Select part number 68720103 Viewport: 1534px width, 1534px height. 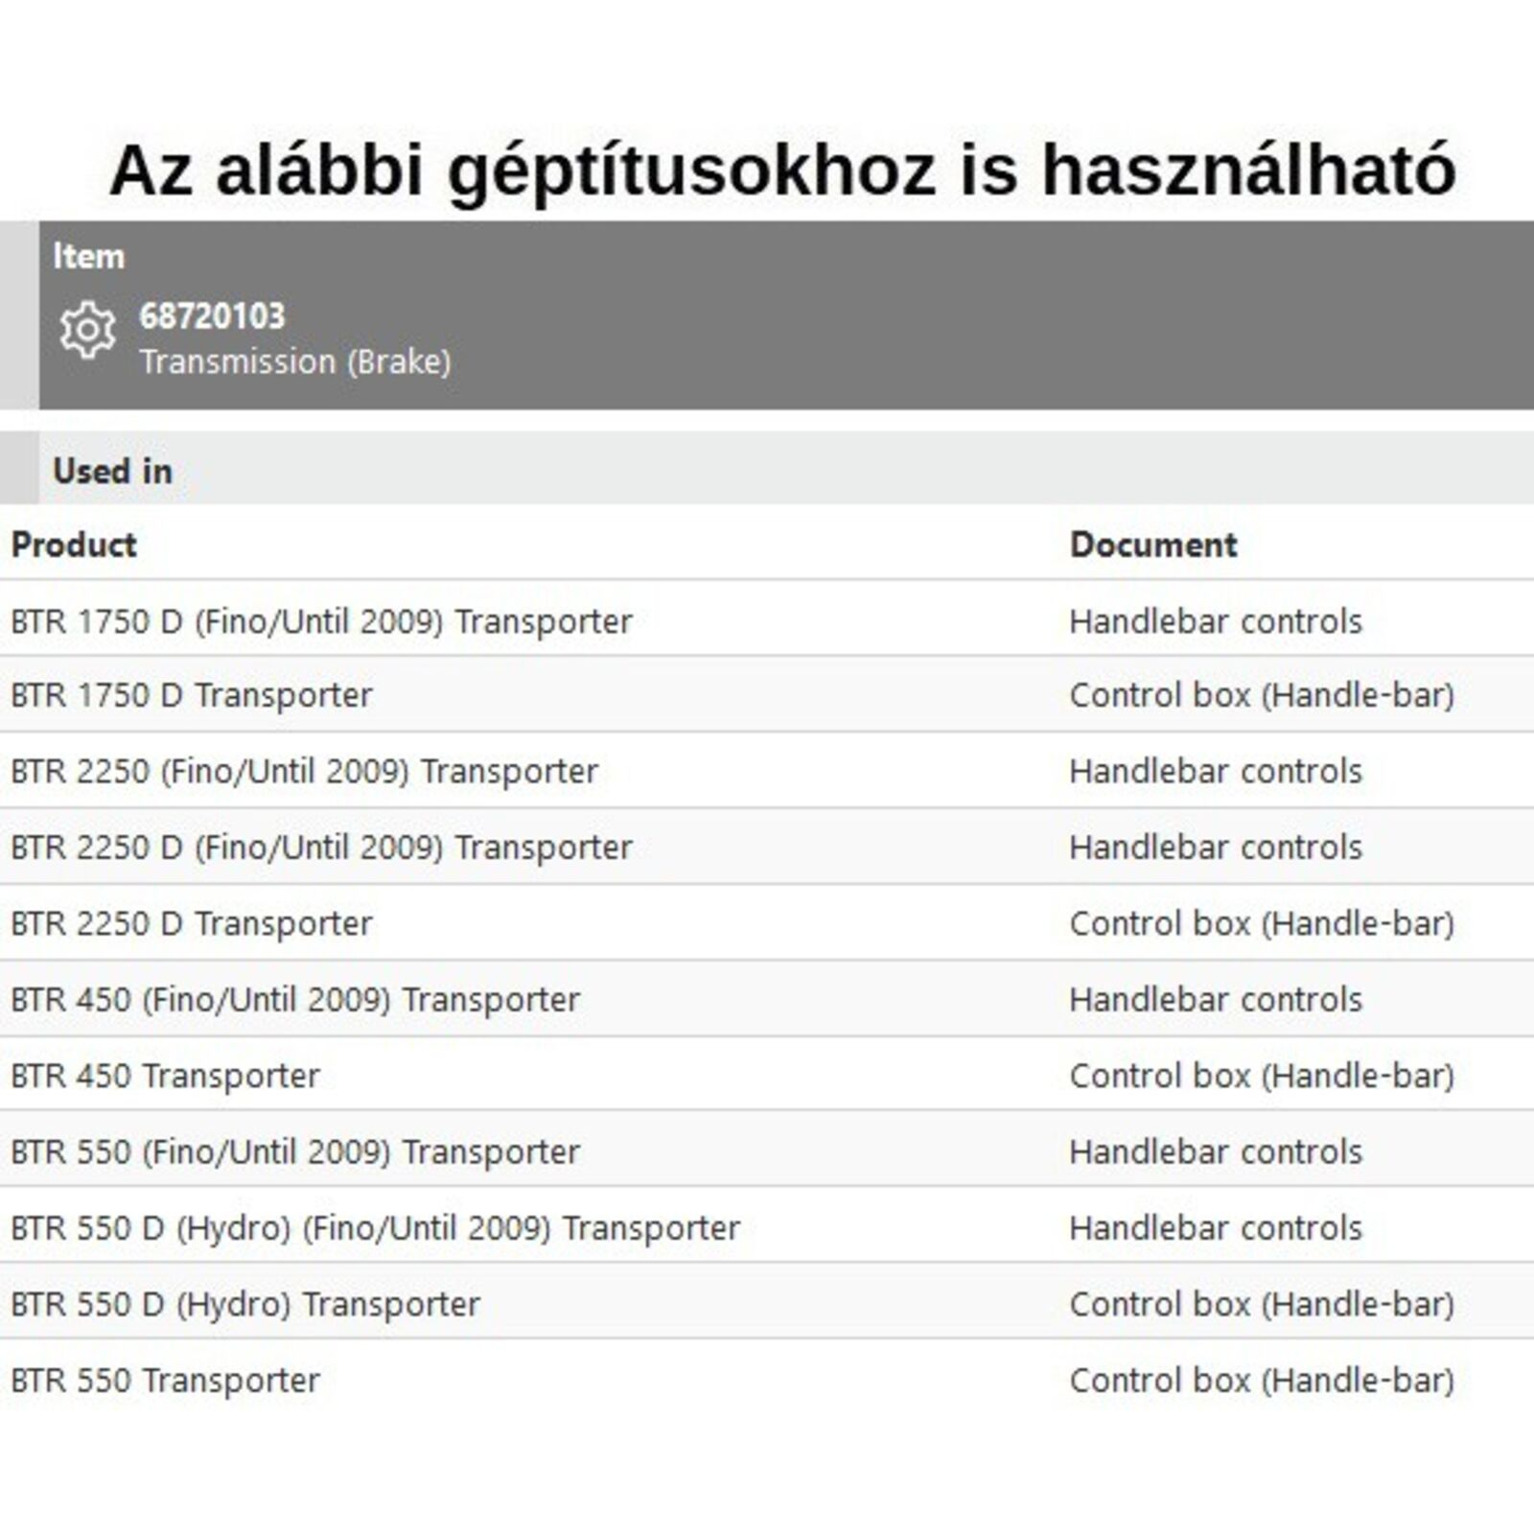(212, 316)
